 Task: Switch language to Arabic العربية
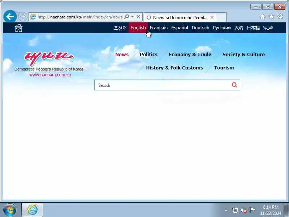pyautogui.click(x=268, y=28)
